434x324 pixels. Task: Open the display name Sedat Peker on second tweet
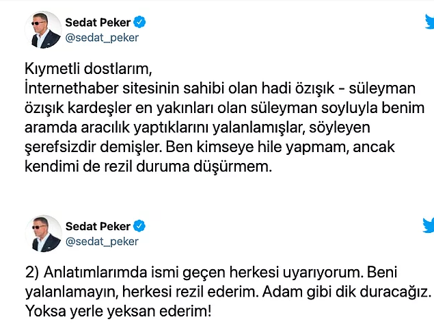(98, 226)
